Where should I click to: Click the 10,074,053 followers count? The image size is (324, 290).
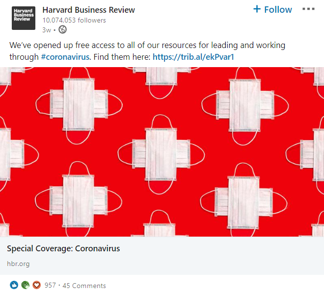tap(74, 21)
